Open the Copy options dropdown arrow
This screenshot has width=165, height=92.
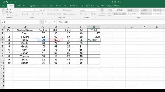point(14,12)
